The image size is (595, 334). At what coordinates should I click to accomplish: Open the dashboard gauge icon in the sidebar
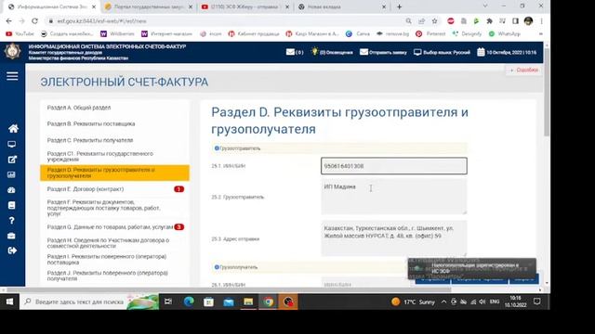(x=12, y=190)
